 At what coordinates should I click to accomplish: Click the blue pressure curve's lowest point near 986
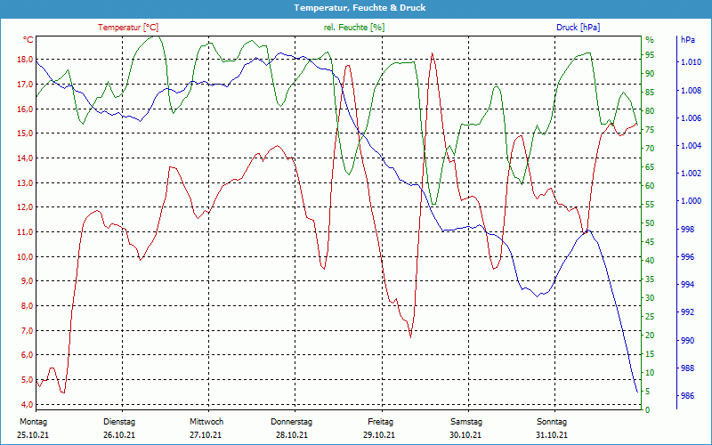(x=637, y=392)
